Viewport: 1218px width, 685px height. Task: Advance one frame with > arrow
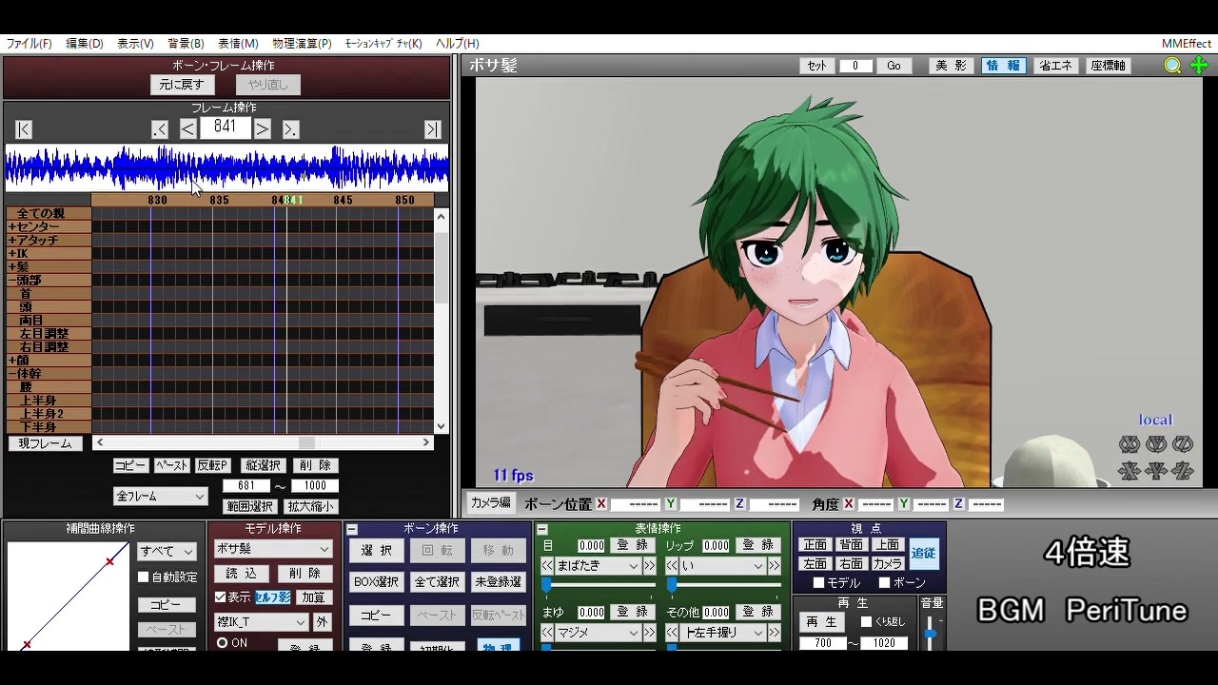pyautogui.click(x=263, y=129)
